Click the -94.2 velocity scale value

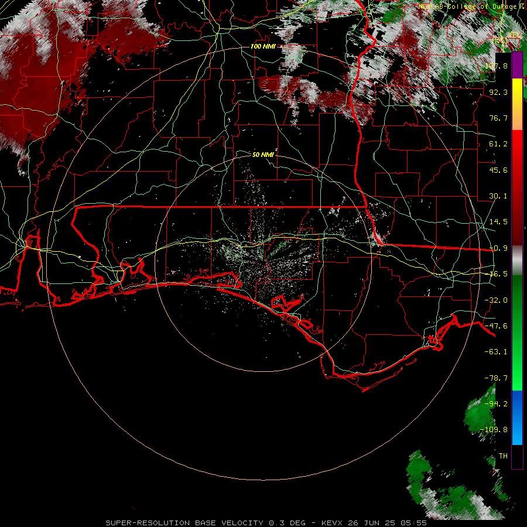[496, 404]
